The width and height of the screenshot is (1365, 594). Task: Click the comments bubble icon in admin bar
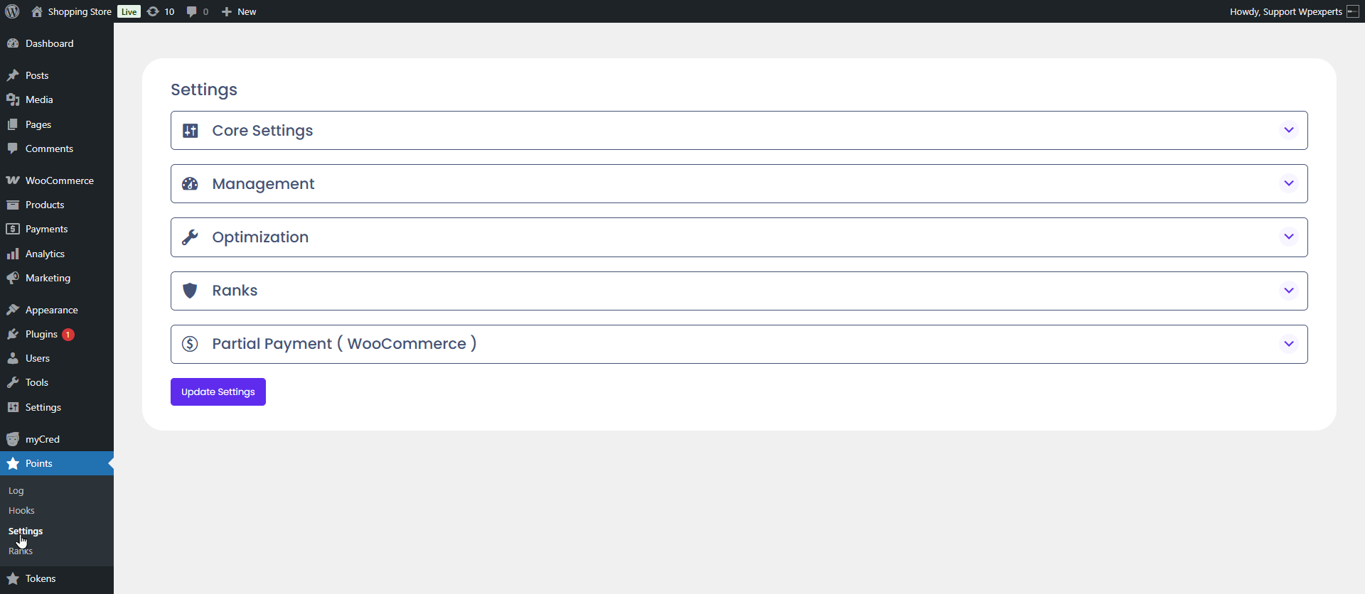coord(191,11)
